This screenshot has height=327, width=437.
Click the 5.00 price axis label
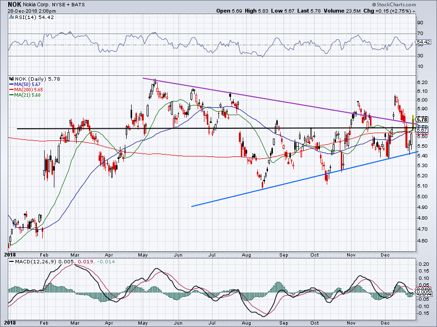click(422, 196)
